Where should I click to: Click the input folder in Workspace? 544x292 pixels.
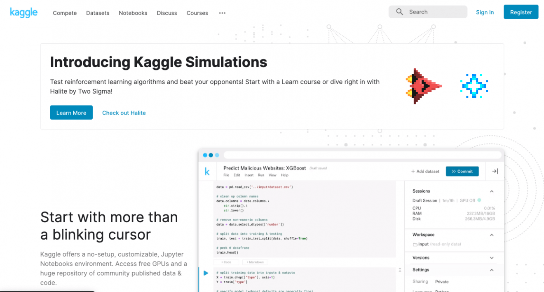point(421,244)
